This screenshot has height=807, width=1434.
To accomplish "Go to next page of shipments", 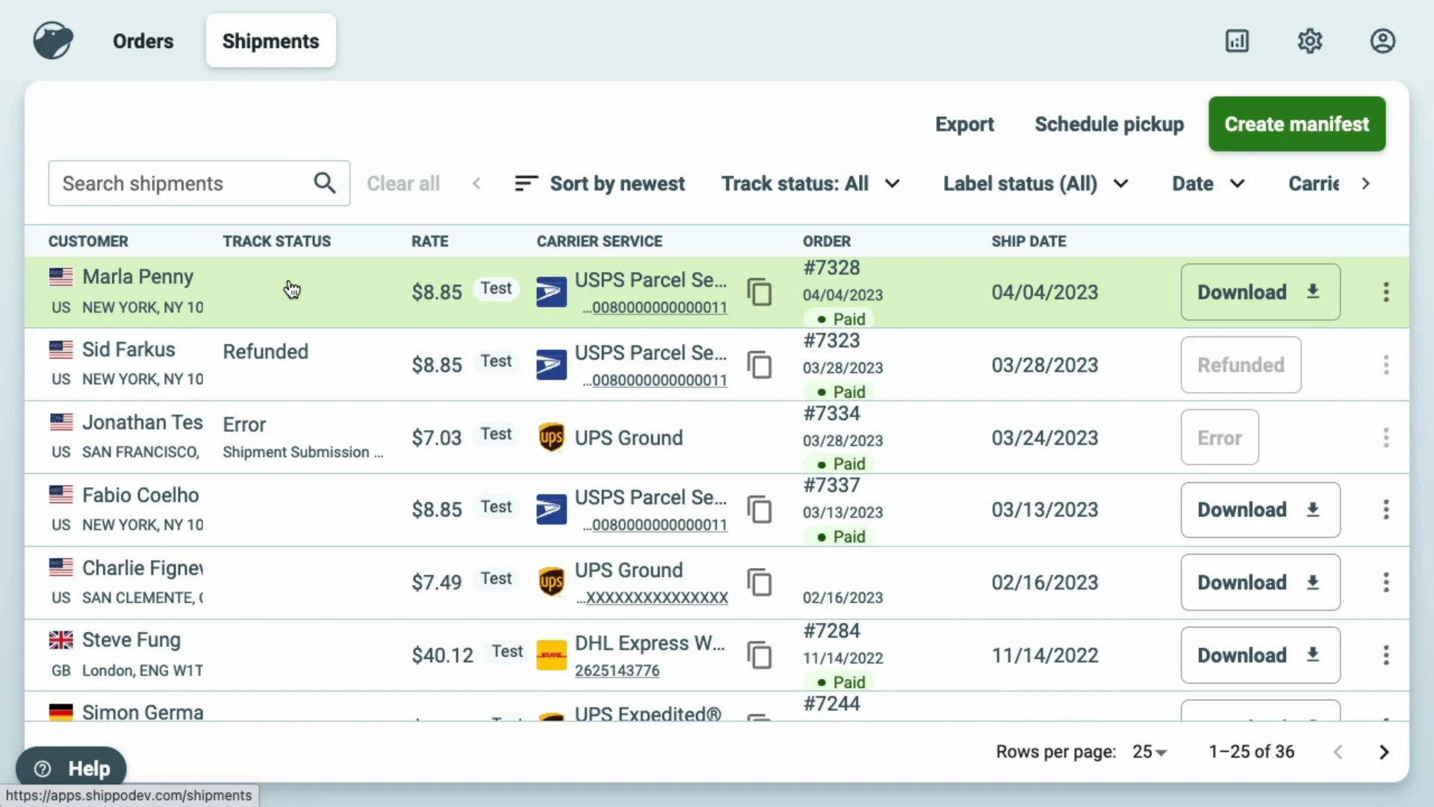I will [1384, 752].
